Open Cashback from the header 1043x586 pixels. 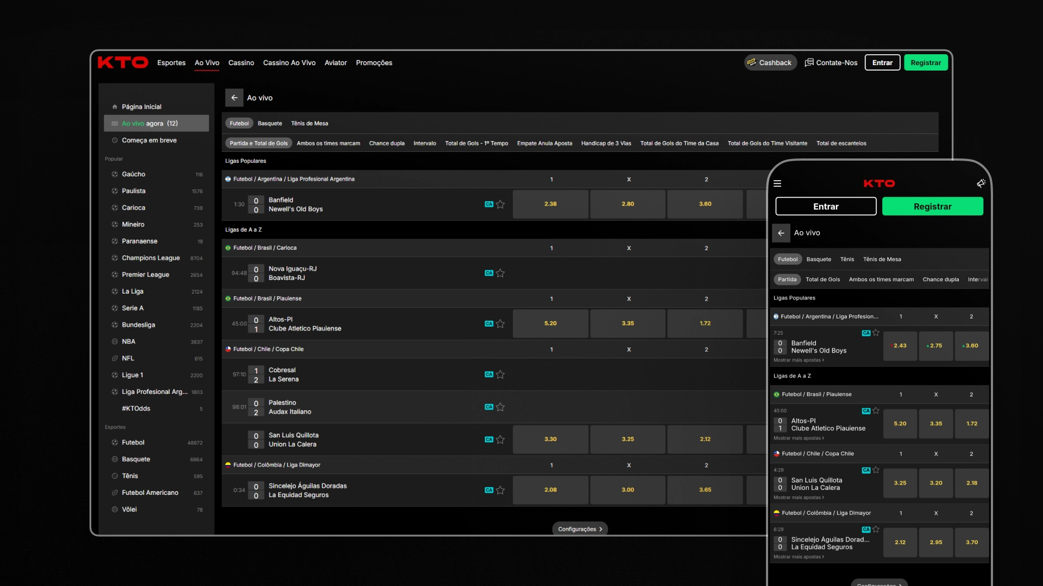pos(770,62)
